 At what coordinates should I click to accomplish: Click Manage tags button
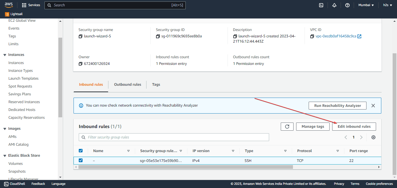click(313, 127)
